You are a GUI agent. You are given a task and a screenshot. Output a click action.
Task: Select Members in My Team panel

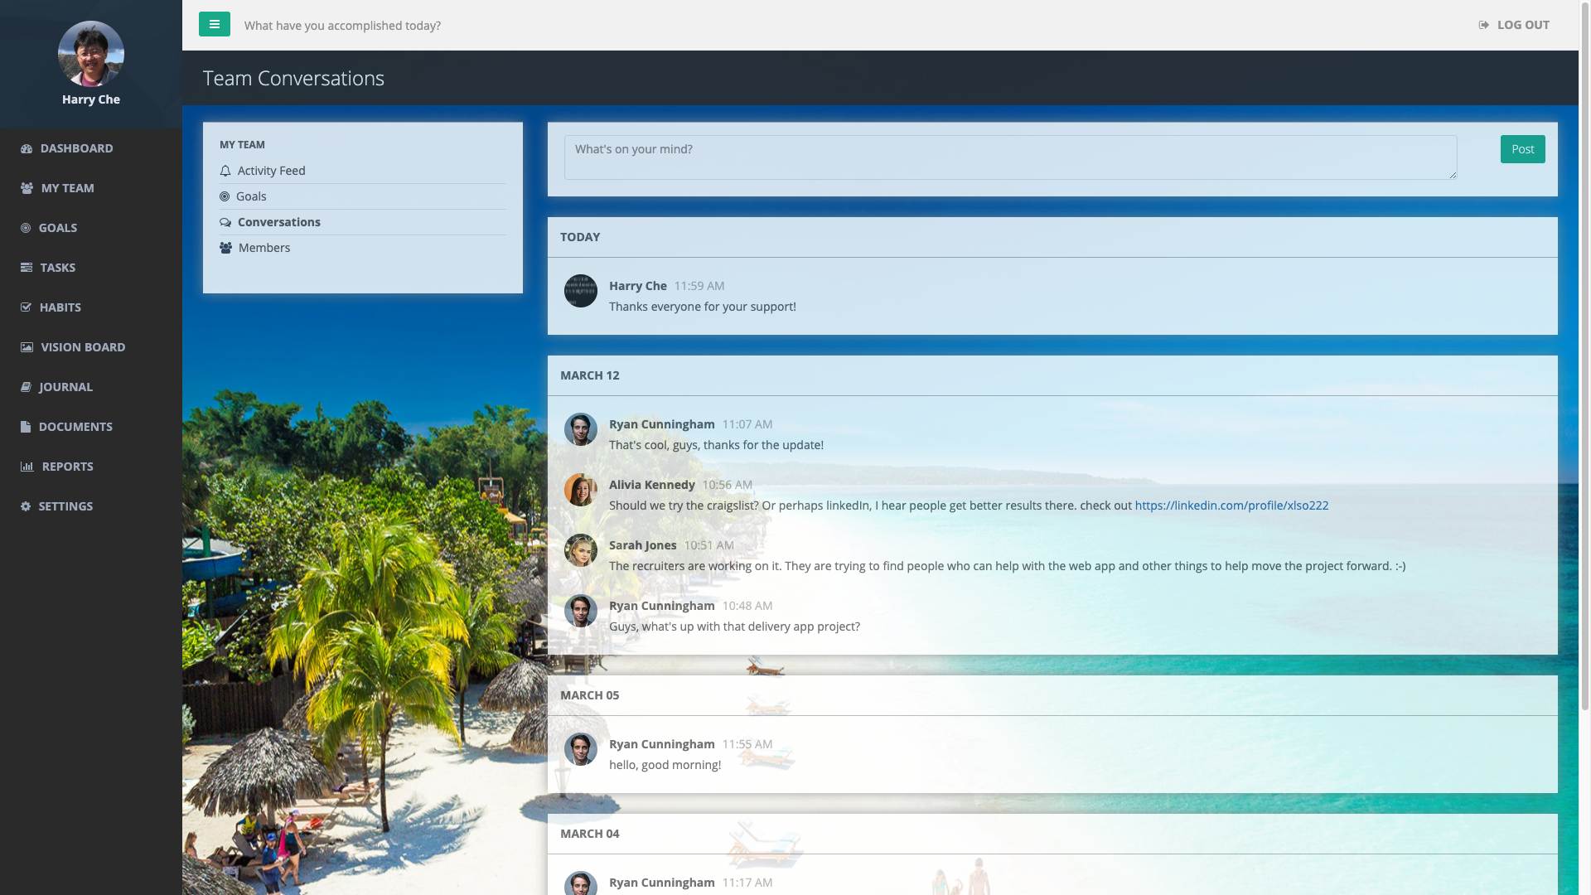pyautogui.click(x=264, y=248)
